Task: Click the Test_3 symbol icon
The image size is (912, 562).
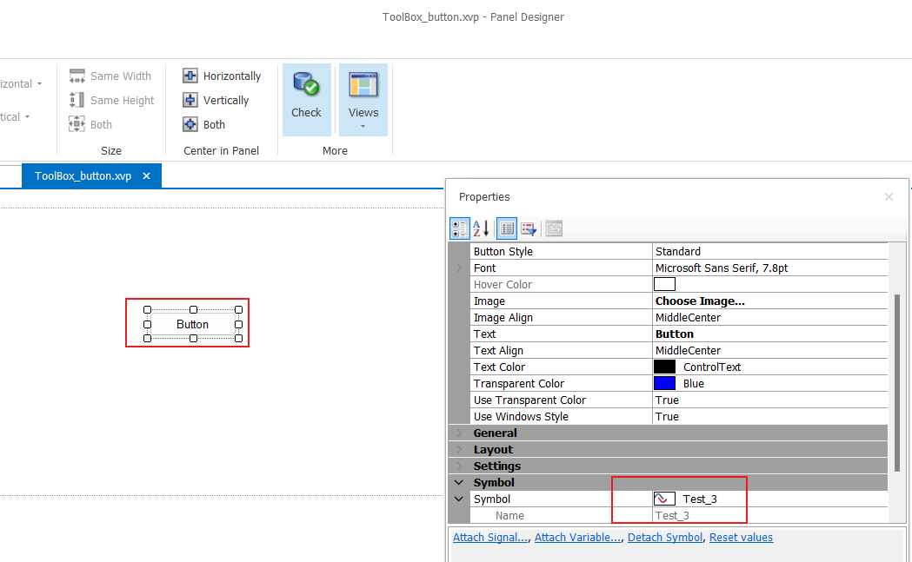Action: tap(664, 499)
